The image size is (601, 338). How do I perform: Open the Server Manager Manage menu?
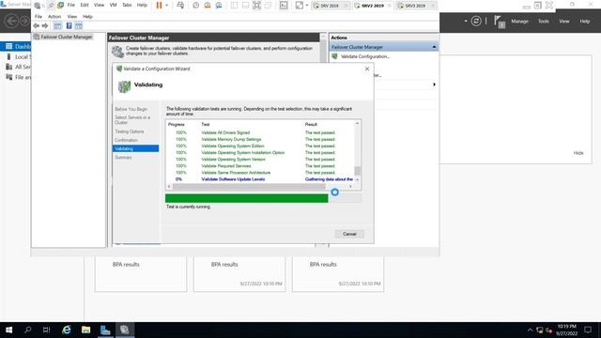coord(519,21)
